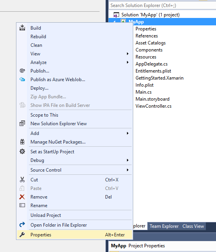Switch to the Class View tab
This screenshot has width=216, height=252.
(193, 226)
